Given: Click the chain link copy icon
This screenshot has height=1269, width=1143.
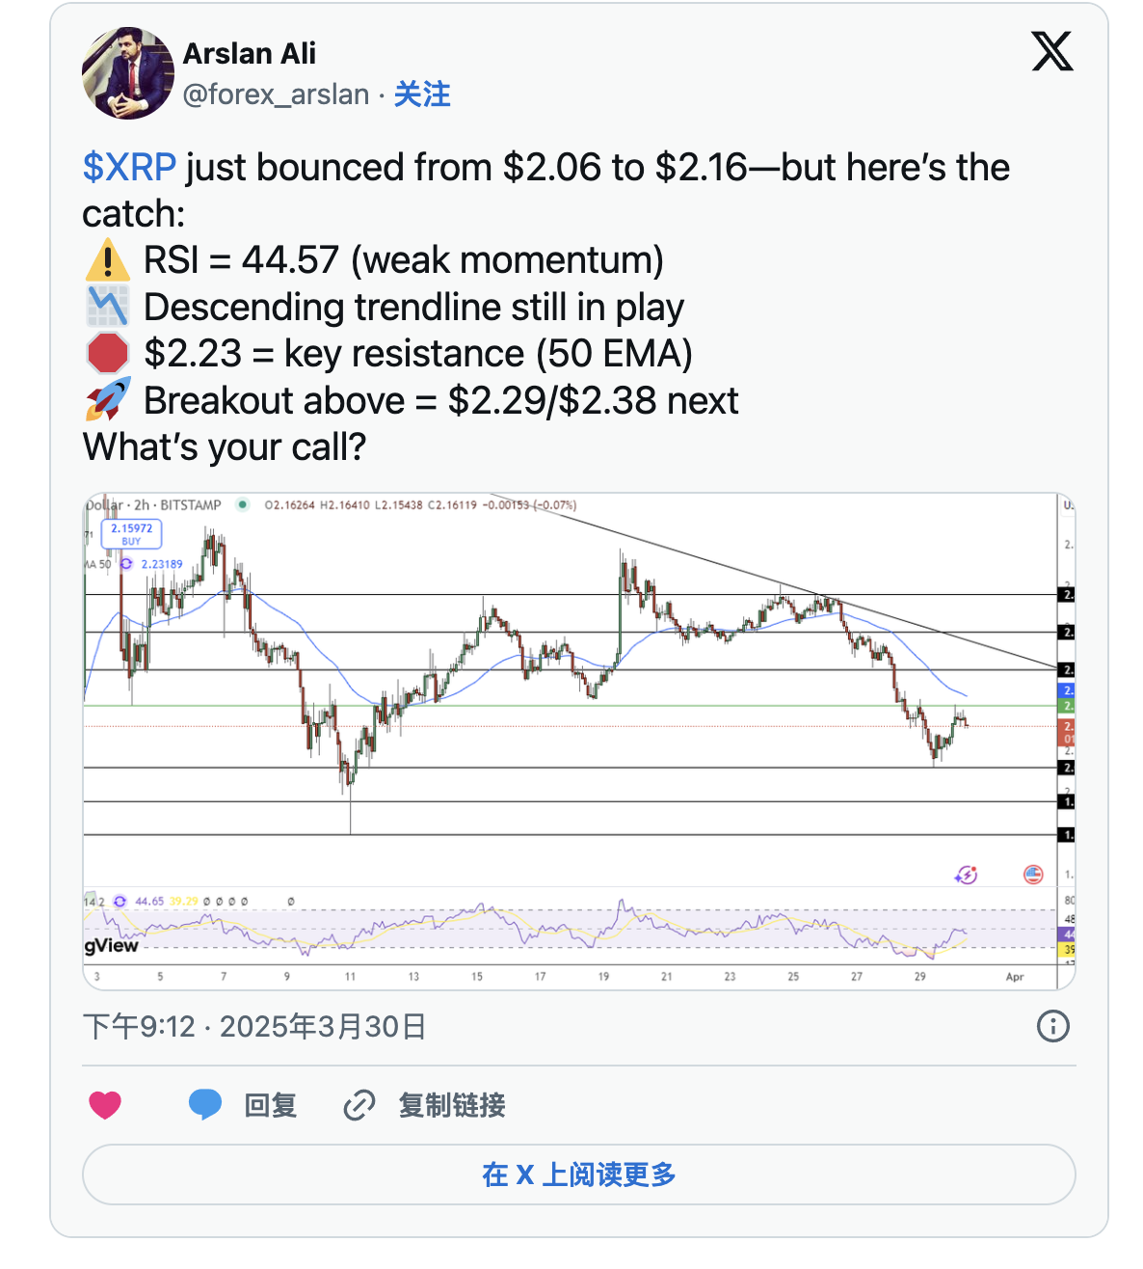Looking at the screenshot, I should pos(359,1105).
